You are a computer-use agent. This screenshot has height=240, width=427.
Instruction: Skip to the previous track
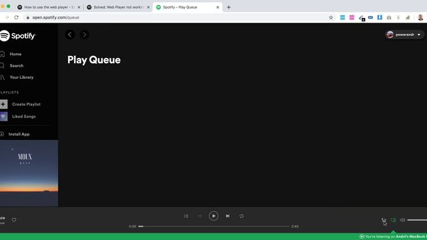click(200, 216)
